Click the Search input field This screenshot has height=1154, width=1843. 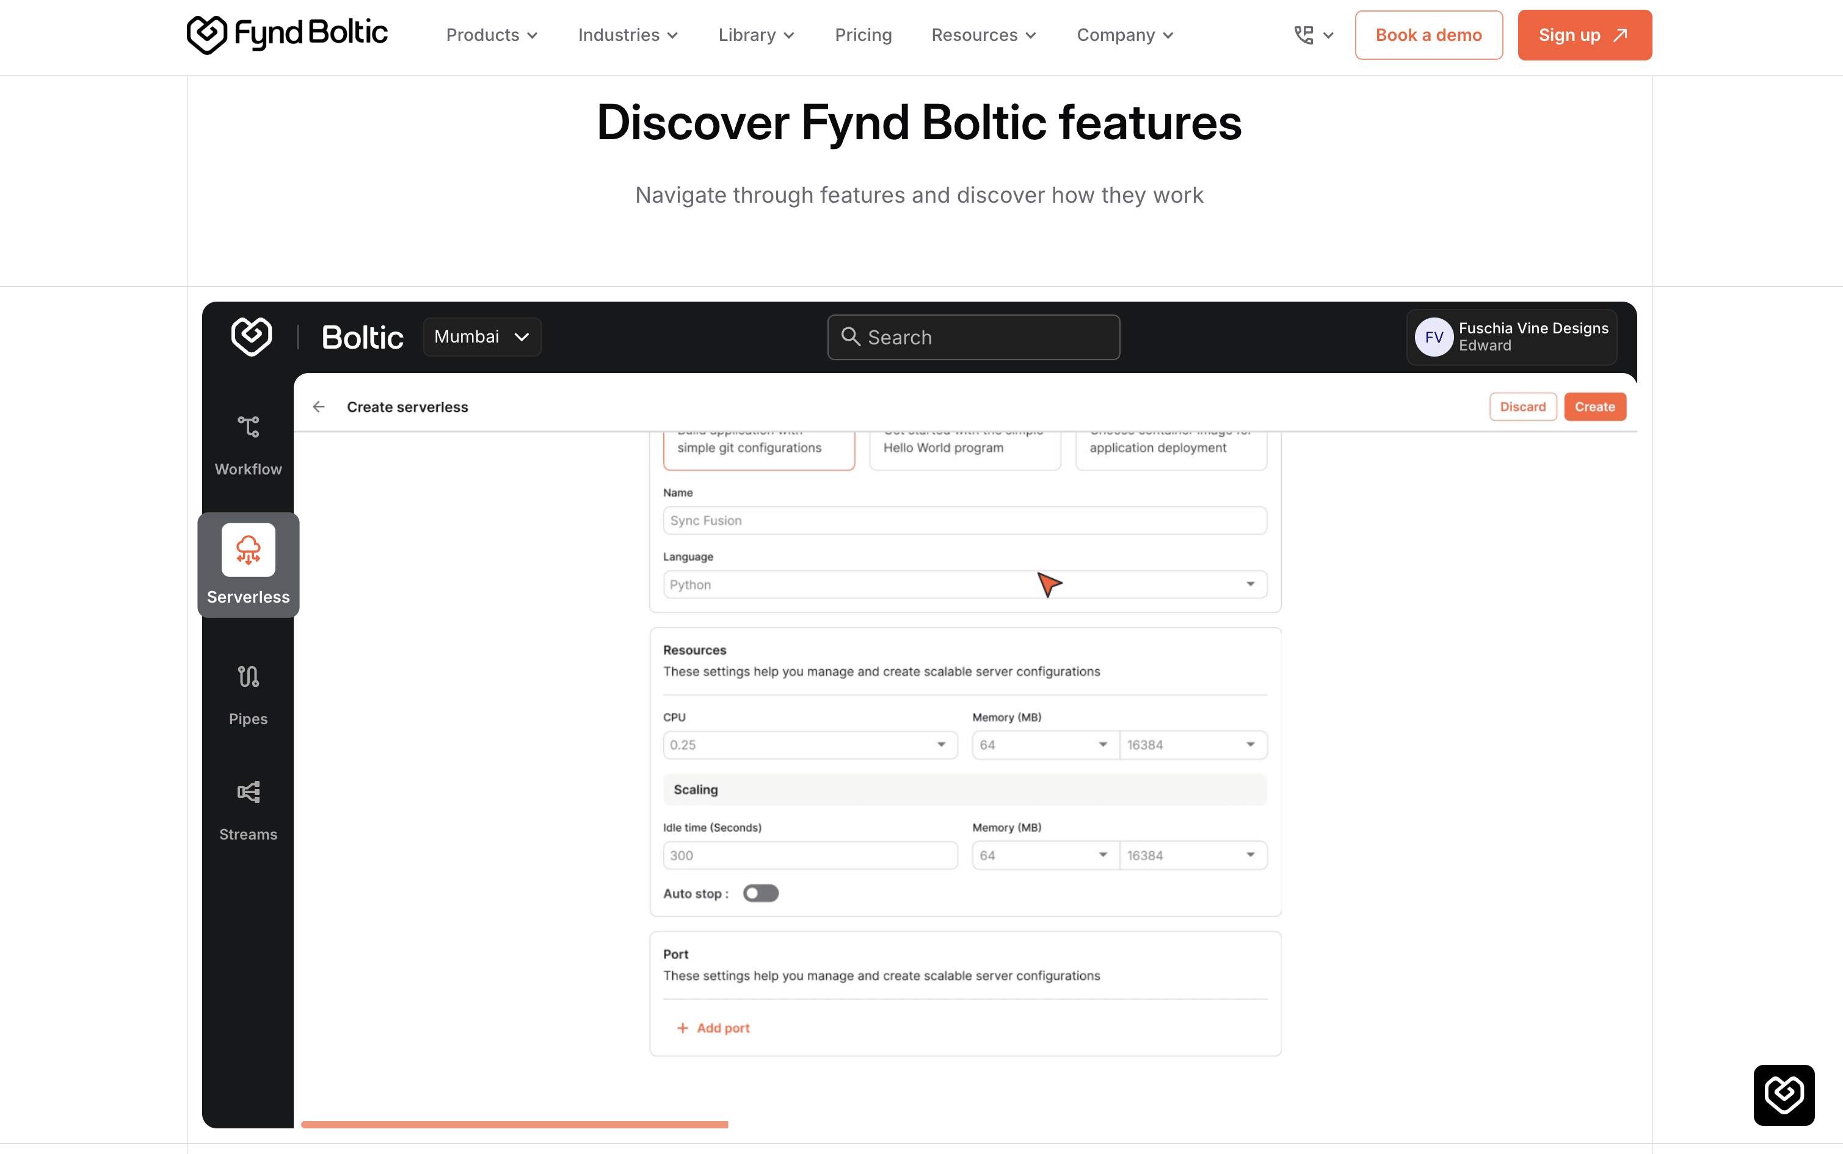(x=974, y=337)
